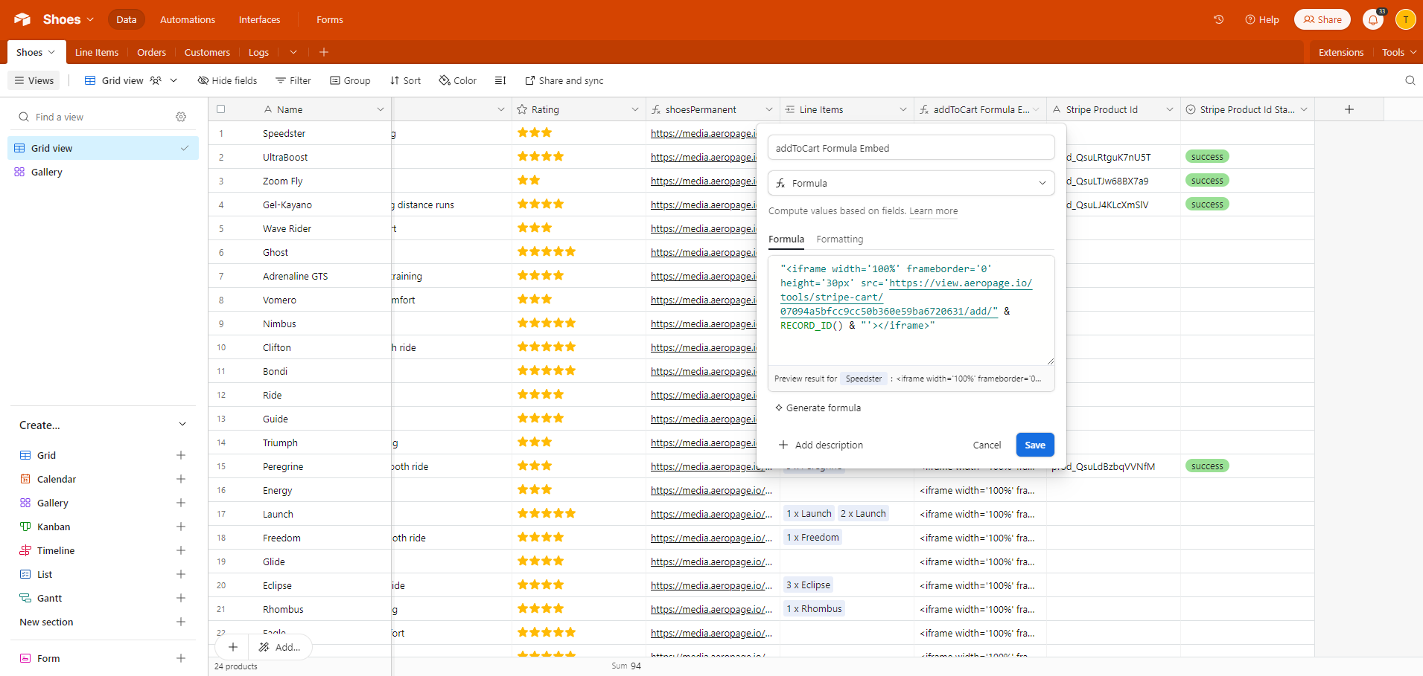This screenshot has height=676, width=1423.
Task: Cancel the field edit
Action: (987, 445)
